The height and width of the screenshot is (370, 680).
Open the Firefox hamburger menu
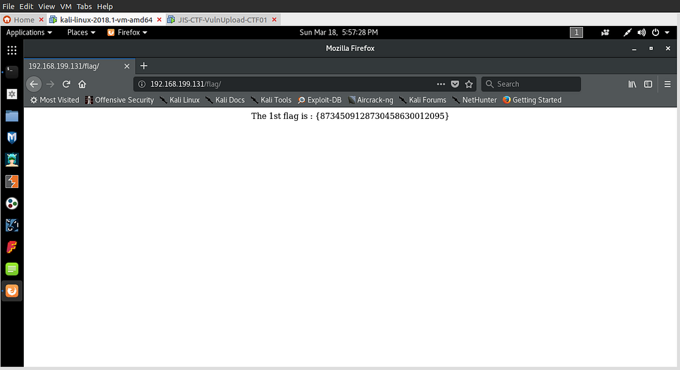tap(666, 84)
